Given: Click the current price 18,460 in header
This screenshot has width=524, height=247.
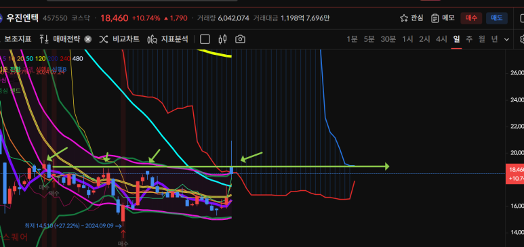Looking at the screenshot, I should pos(115,18).
